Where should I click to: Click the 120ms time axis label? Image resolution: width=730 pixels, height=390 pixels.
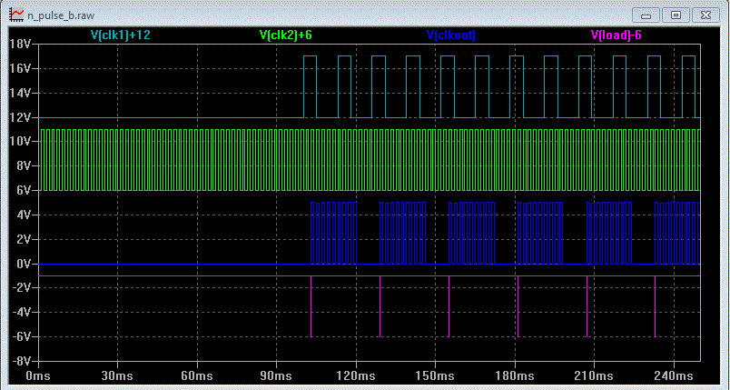[356, 375]
